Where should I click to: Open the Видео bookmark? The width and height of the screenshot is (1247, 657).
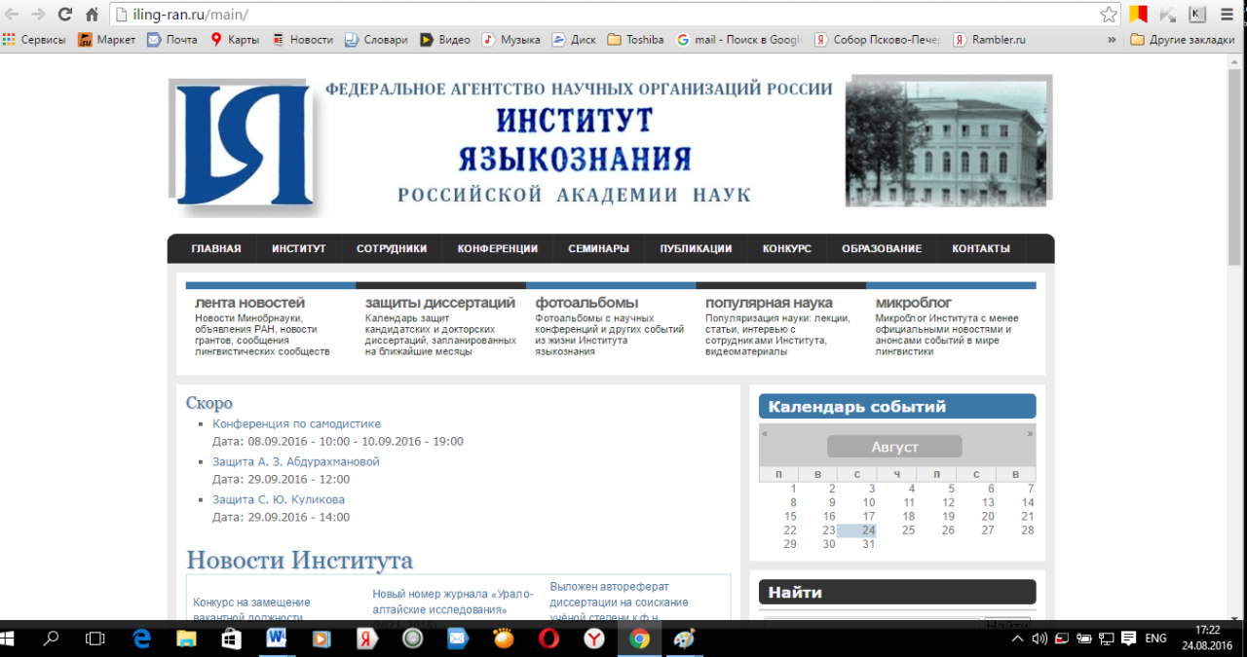click(x=445, y=40)
